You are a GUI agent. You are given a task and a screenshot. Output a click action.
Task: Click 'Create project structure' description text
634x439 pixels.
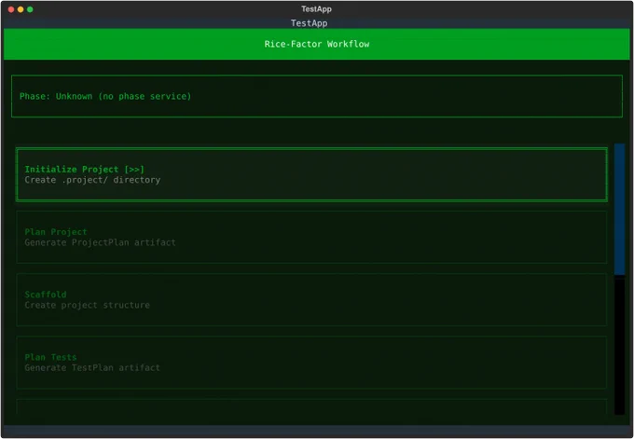point(88,305)
